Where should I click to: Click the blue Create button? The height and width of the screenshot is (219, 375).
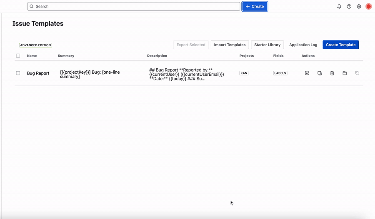pos(255,7)
